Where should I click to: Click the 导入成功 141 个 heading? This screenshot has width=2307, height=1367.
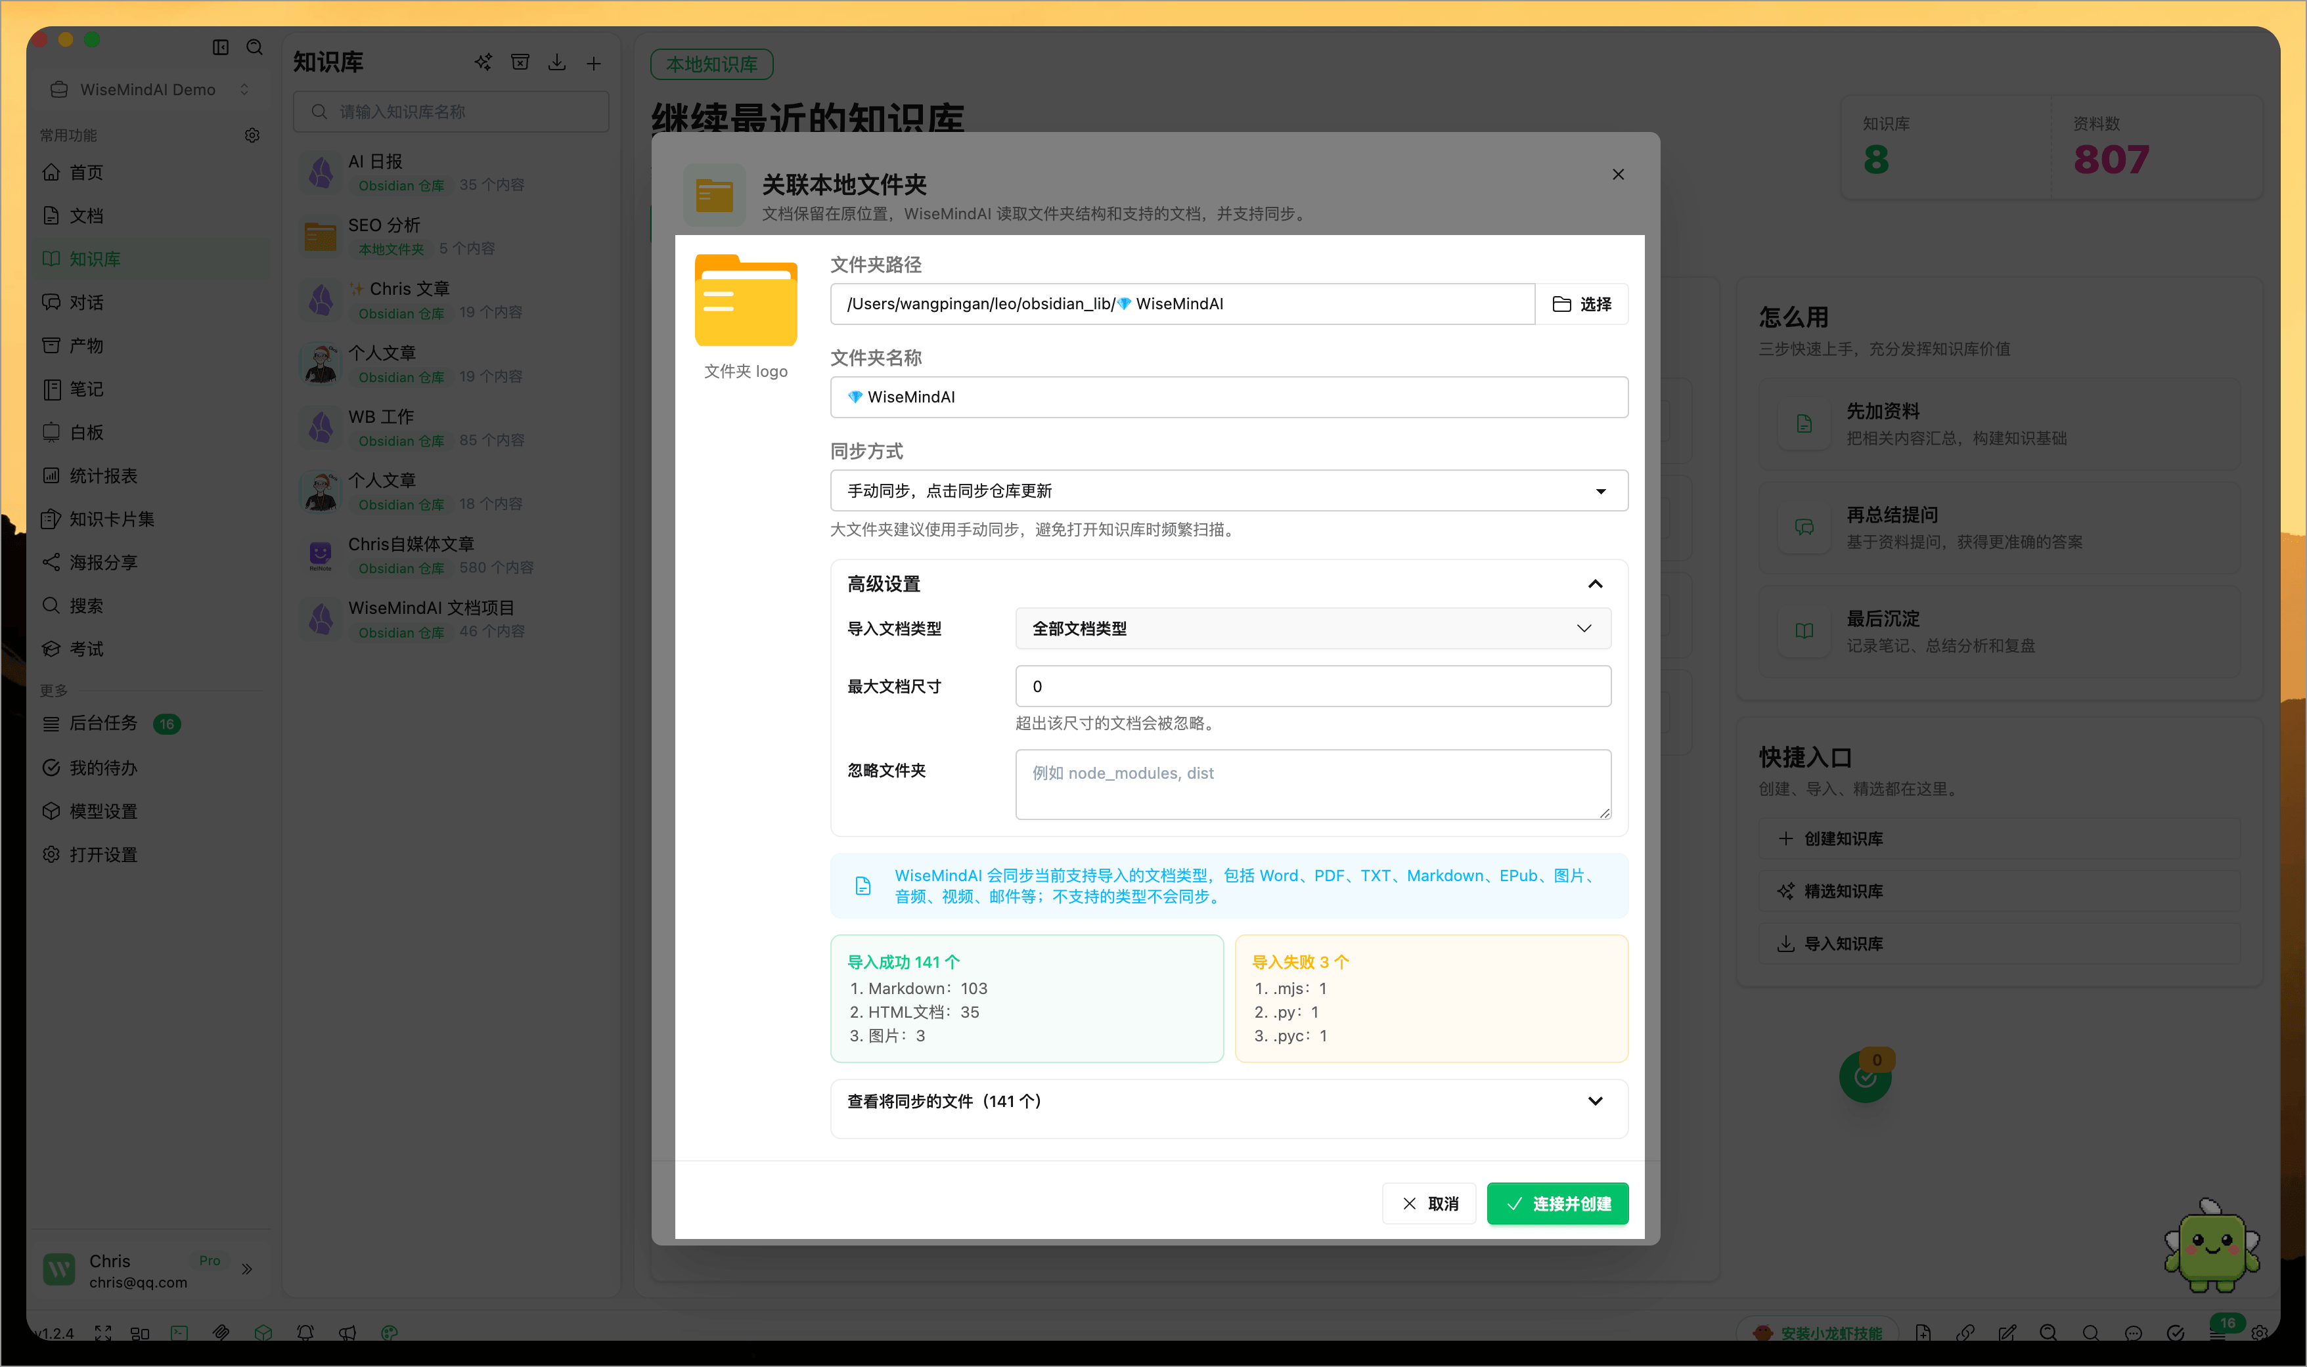[x=903, y=963]
